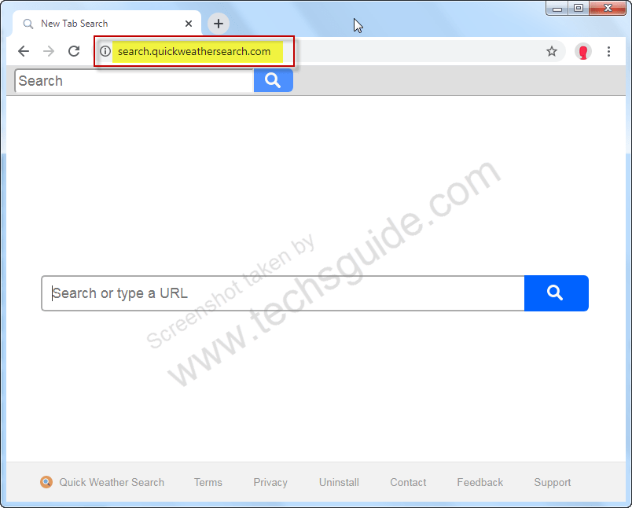Click the light-blue toolbar search button
Image resolution: width=632 pixels, height=508 pixels.
pyautogui.click(x=274, y=80)
